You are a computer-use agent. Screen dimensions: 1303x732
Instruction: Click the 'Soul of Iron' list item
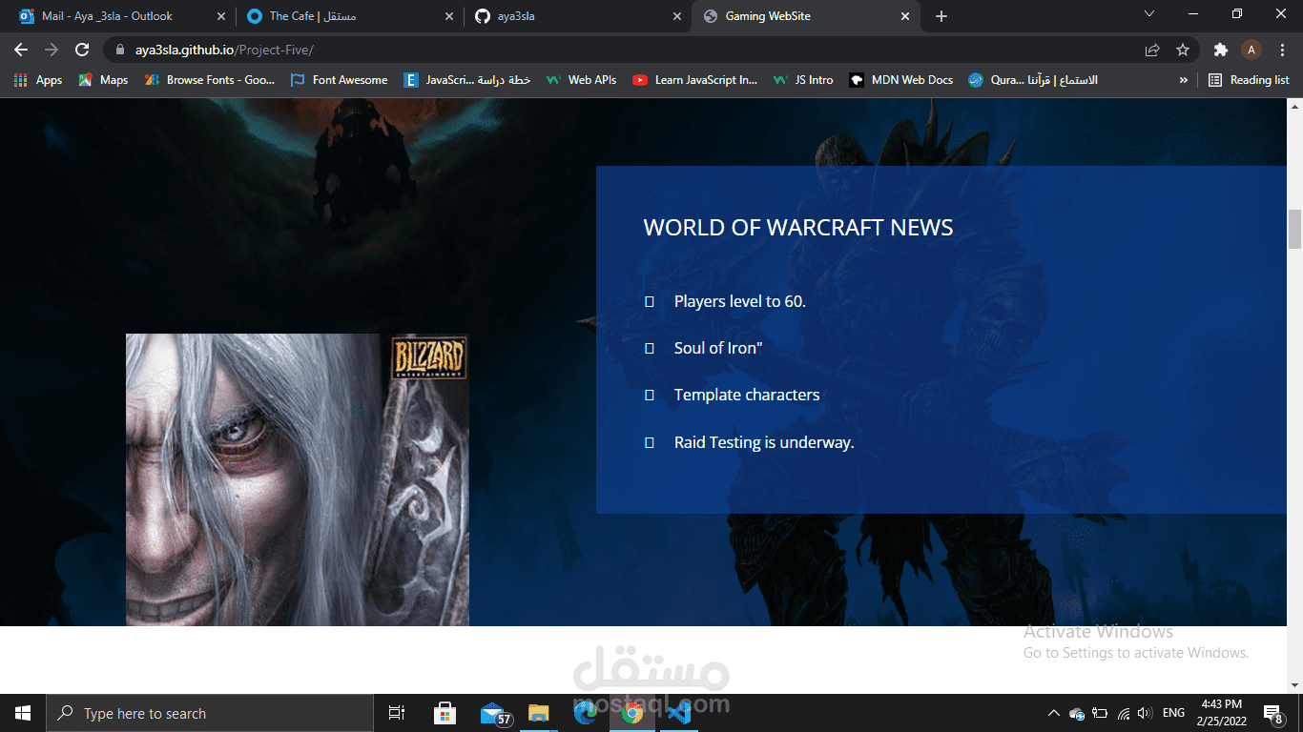(718, 348)
